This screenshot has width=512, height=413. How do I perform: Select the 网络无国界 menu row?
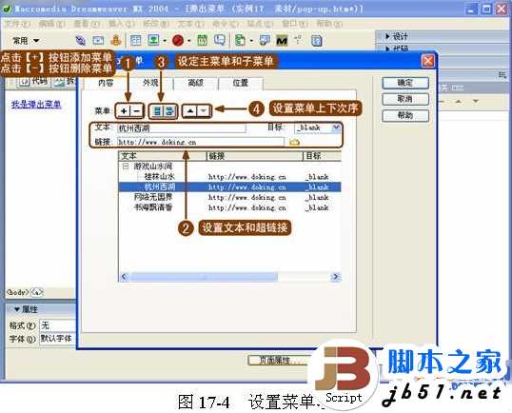pos(230,197)
